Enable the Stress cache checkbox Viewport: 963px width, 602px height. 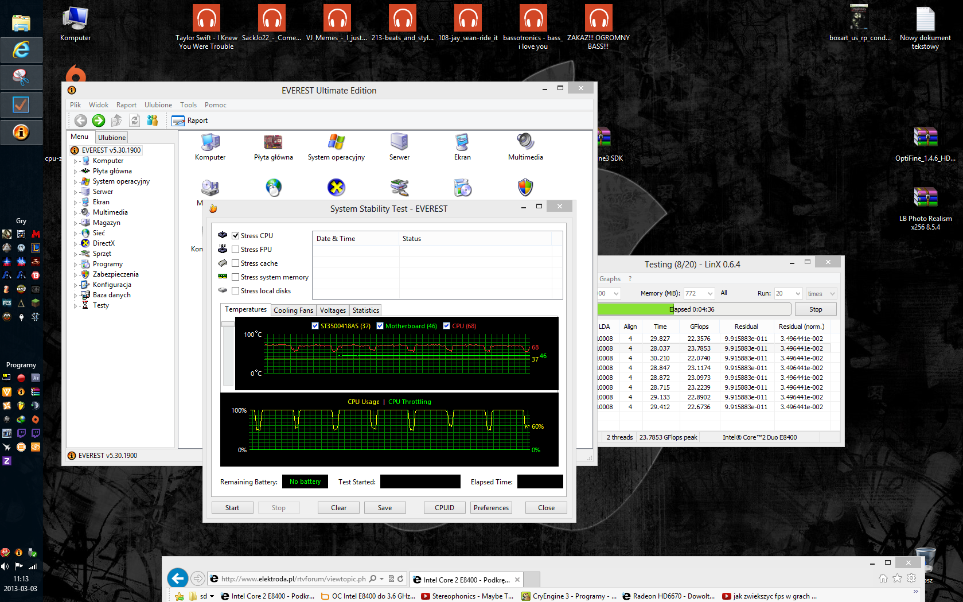(x=235, y=263)
